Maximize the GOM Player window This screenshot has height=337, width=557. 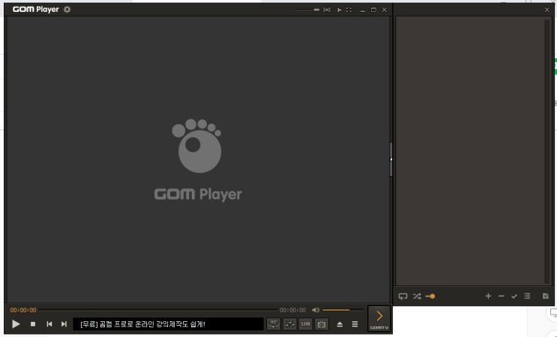373,10
